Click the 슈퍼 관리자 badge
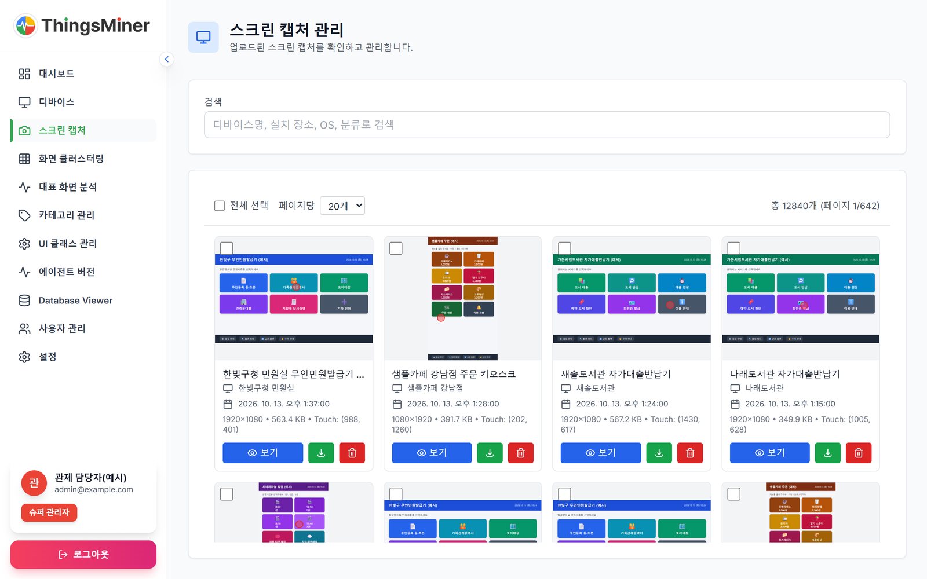The width and height of the screenshot is (927, 579). [49, 512]
